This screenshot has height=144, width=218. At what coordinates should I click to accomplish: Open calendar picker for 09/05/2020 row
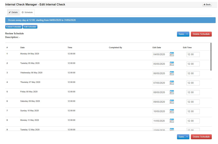[x=172, y=102]
